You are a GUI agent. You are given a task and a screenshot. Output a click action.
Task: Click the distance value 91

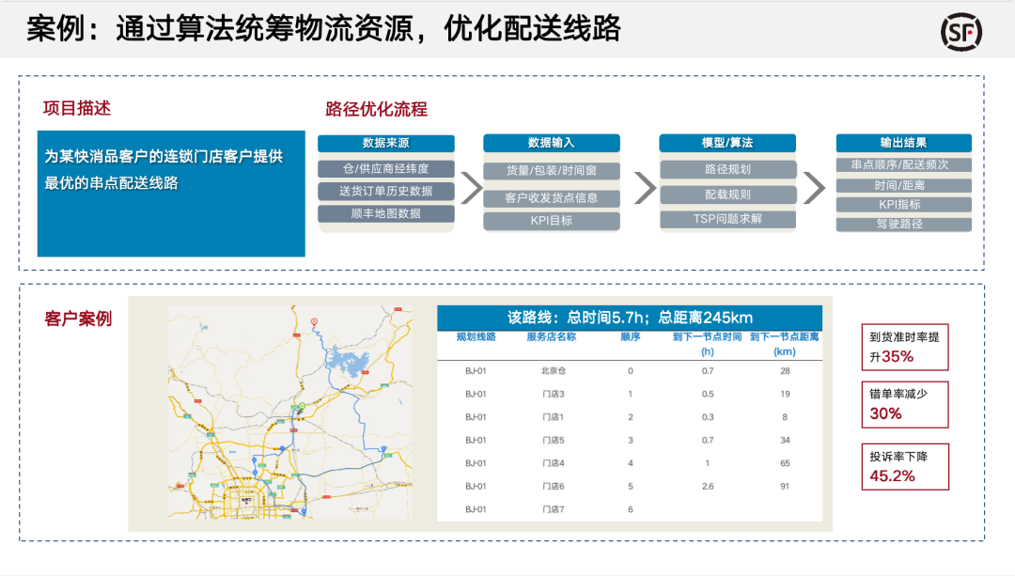(785, 487)
